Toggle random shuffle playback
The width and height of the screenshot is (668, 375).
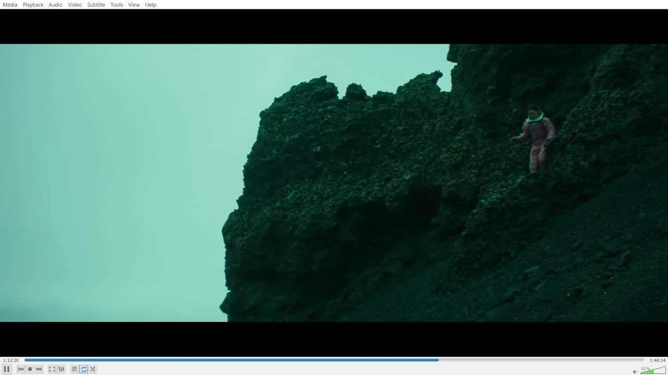pyautogui.click(x=92, y=369)
